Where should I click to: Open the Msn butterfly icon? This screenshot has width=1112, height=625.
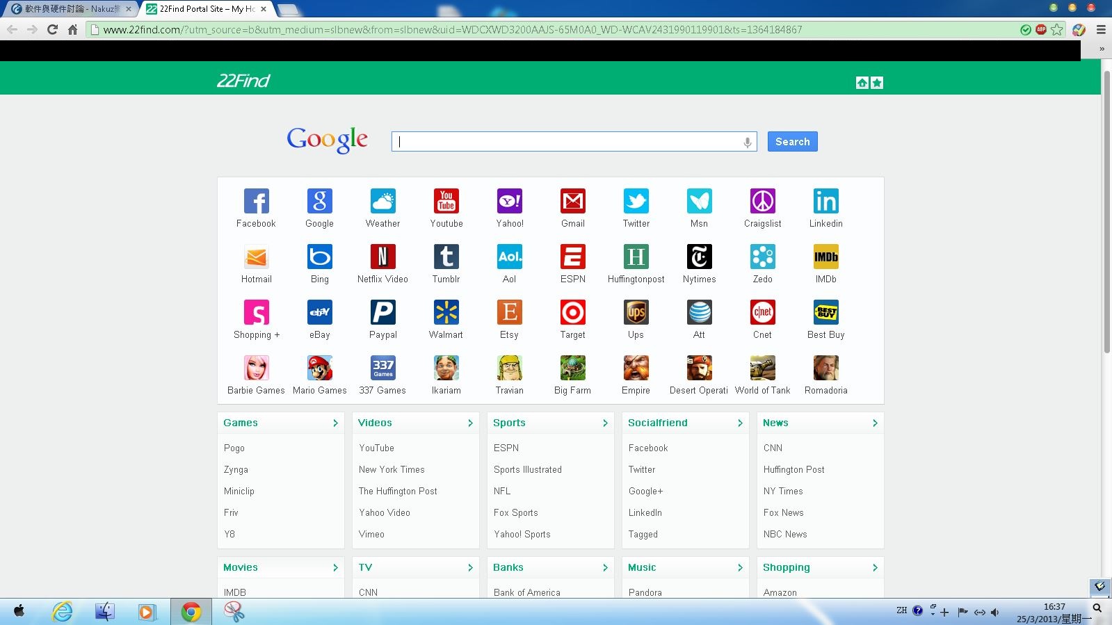(700, 202)
